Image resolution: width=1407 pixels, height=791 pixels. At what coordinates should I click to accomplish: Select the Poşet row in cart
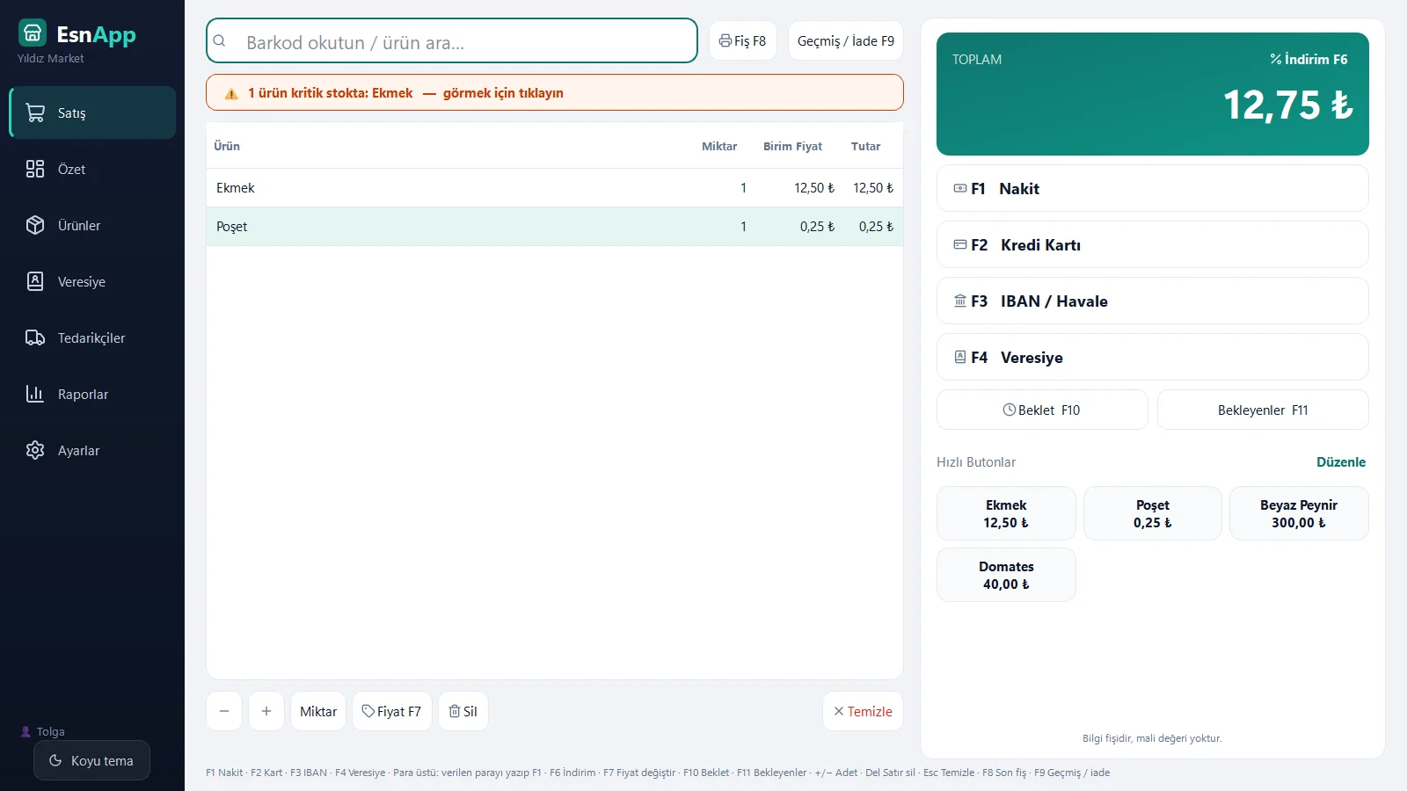click(555, 227)
